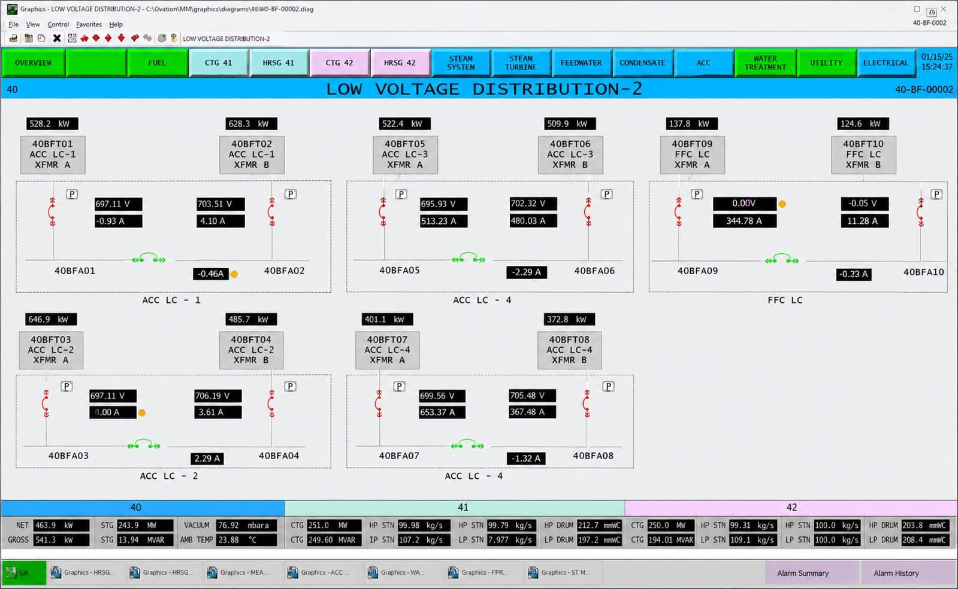
Task: Select the 40BFT04 ACC LC-2 XFMR B block
Action: [251, 350]
